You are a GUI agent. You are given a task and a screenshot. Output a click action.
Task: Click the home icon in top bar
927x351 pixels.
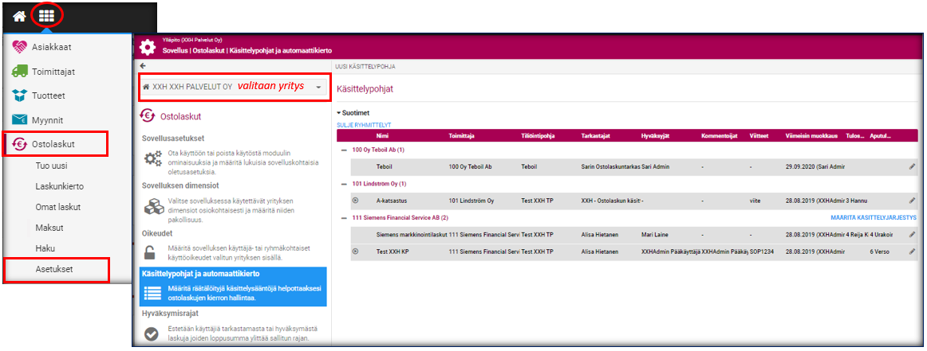pyautogui.click(x=18, y=15)
